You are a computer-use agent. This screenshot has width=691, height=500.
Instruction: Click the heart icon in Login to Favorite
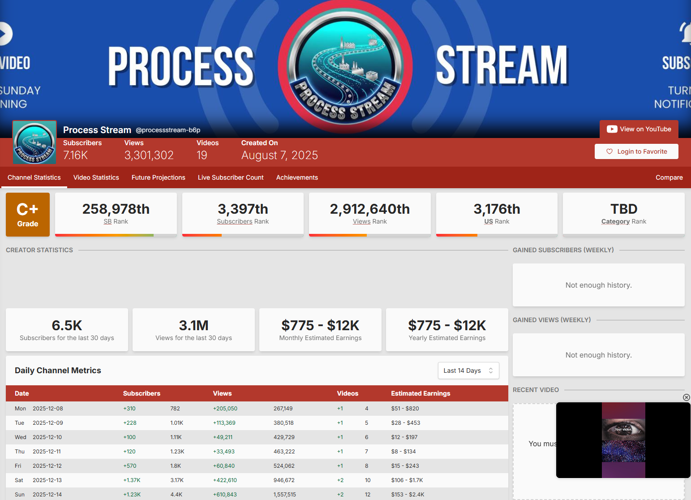pyautogui.click(x=609, y=151)
